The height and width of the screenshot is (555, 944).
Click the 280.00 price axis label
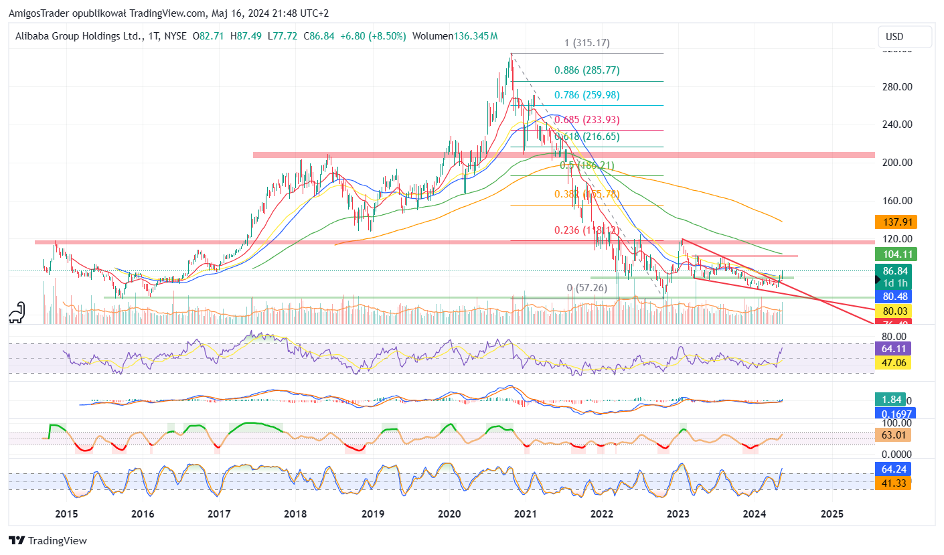click(x=897, y=86)
